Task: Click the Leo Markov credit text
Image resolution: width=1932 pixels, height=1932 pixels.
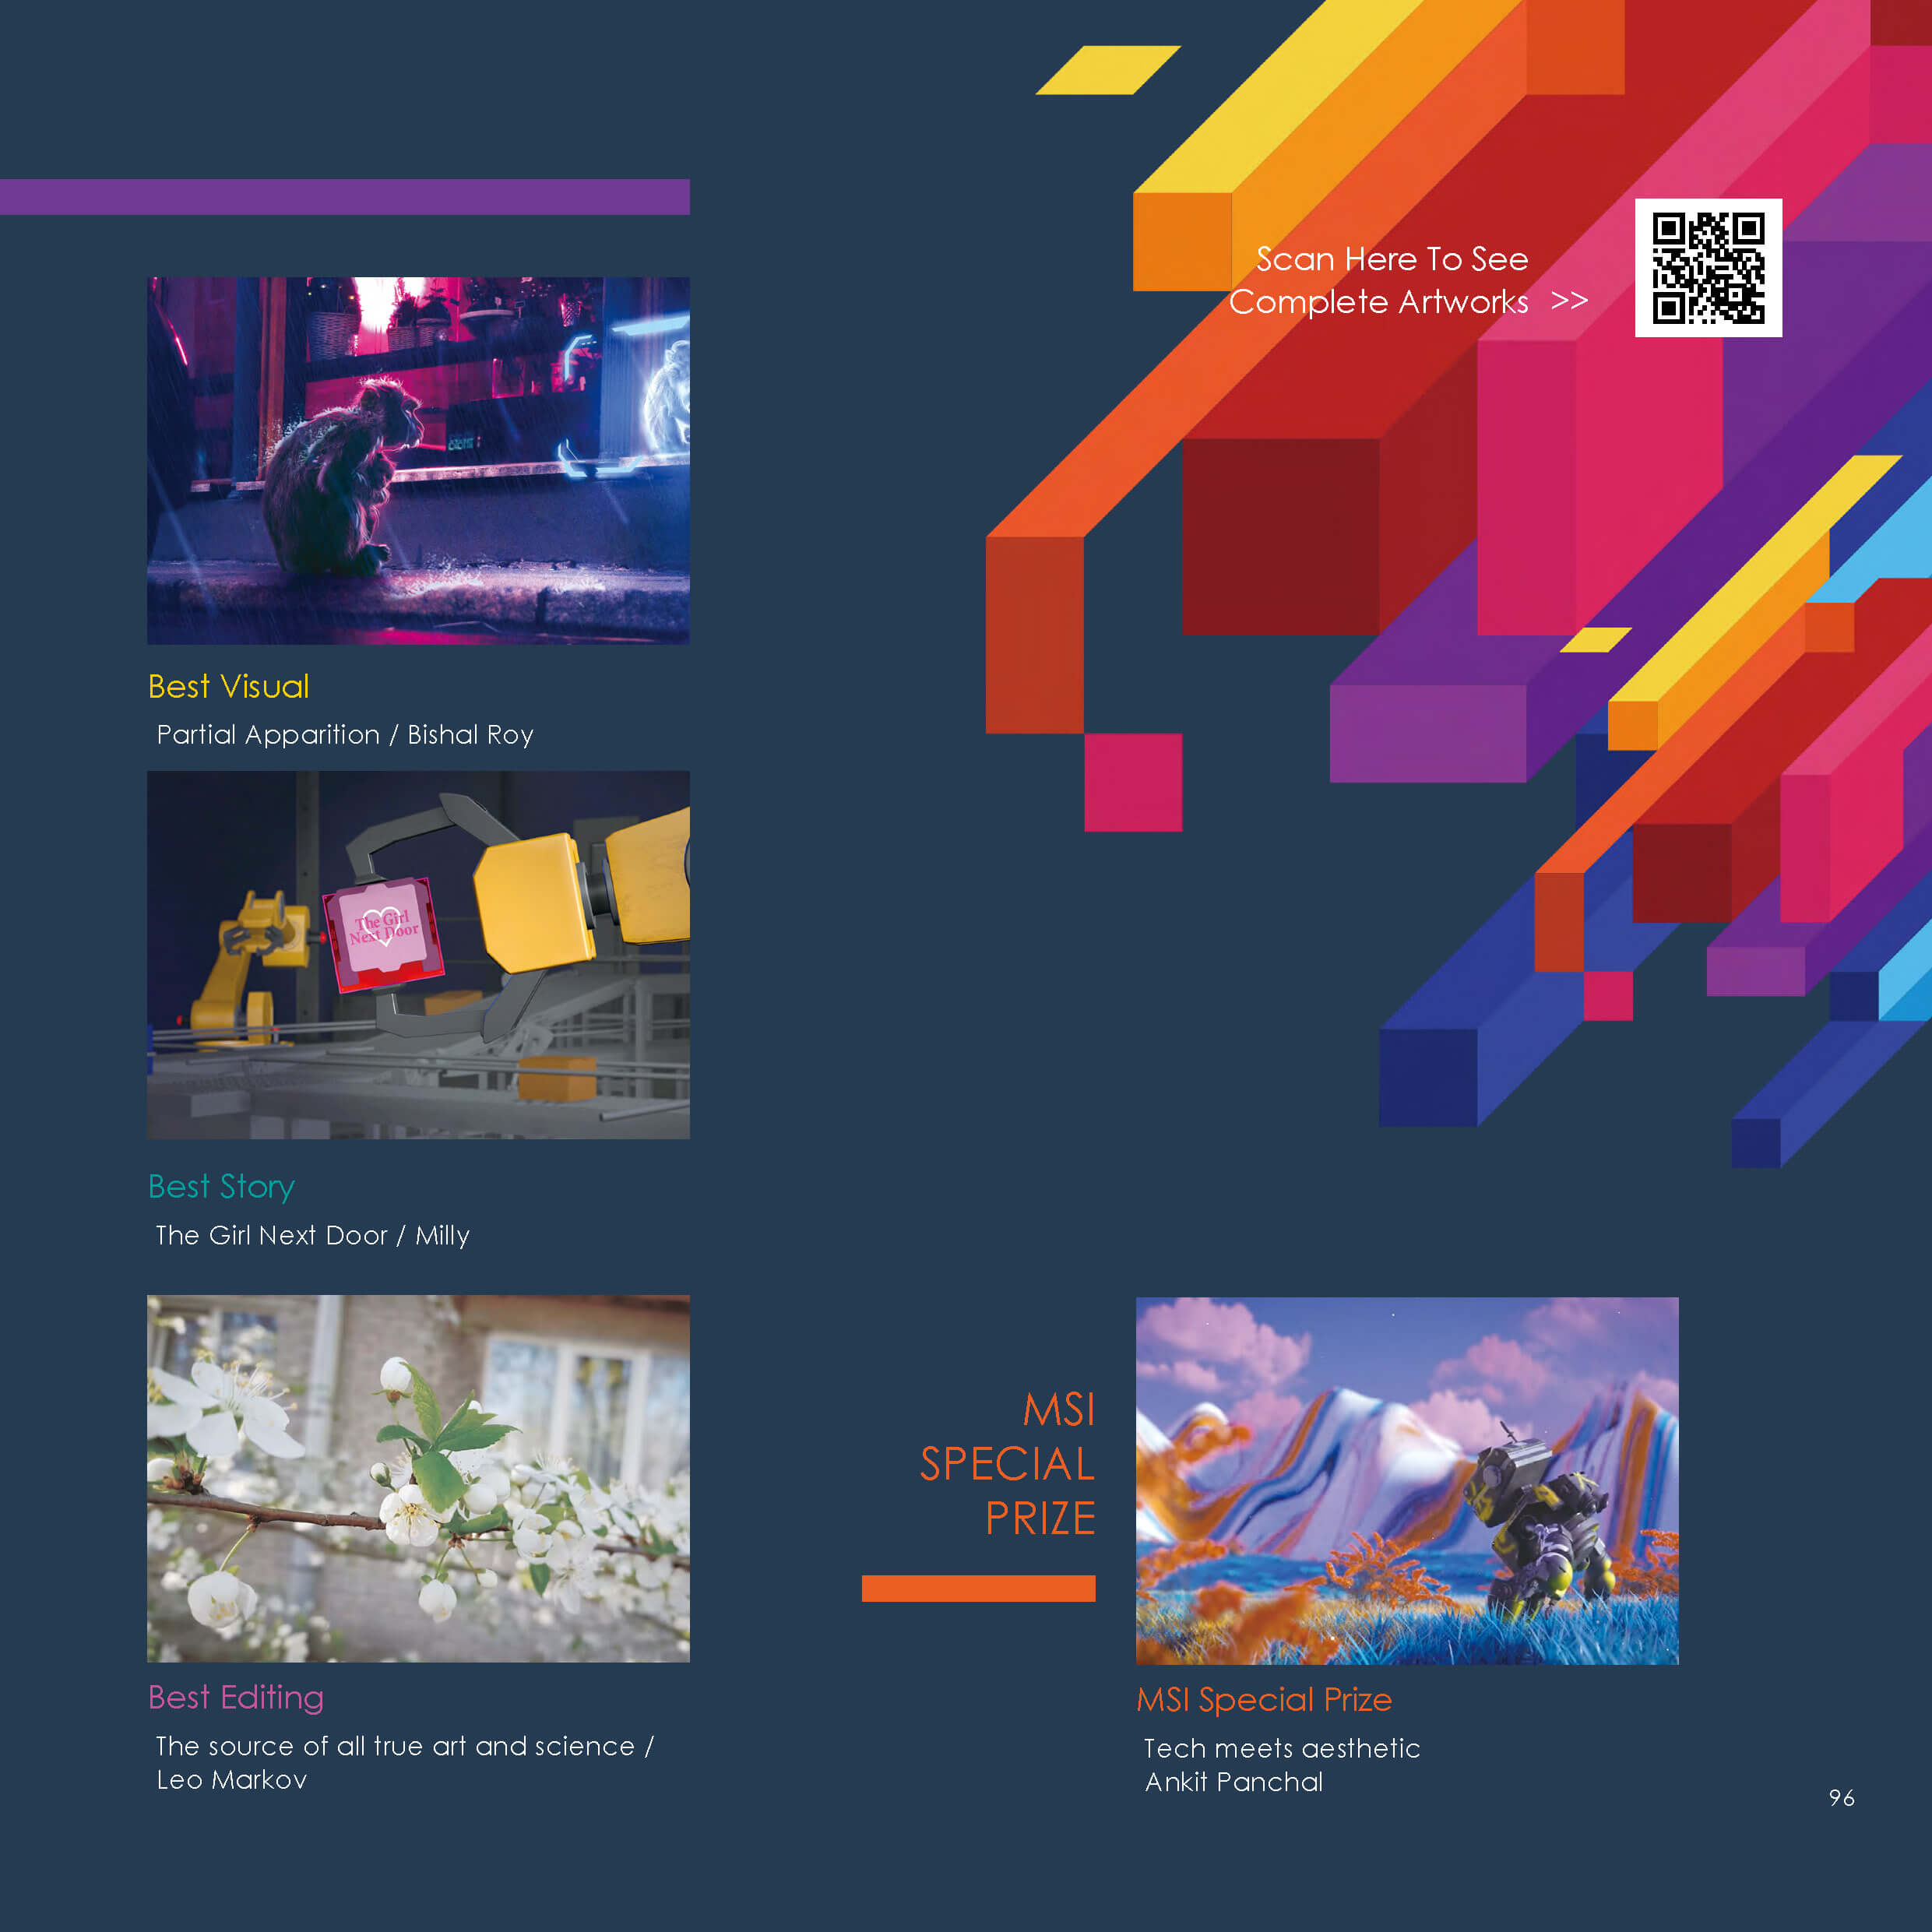Action: tap(231, 1780)
